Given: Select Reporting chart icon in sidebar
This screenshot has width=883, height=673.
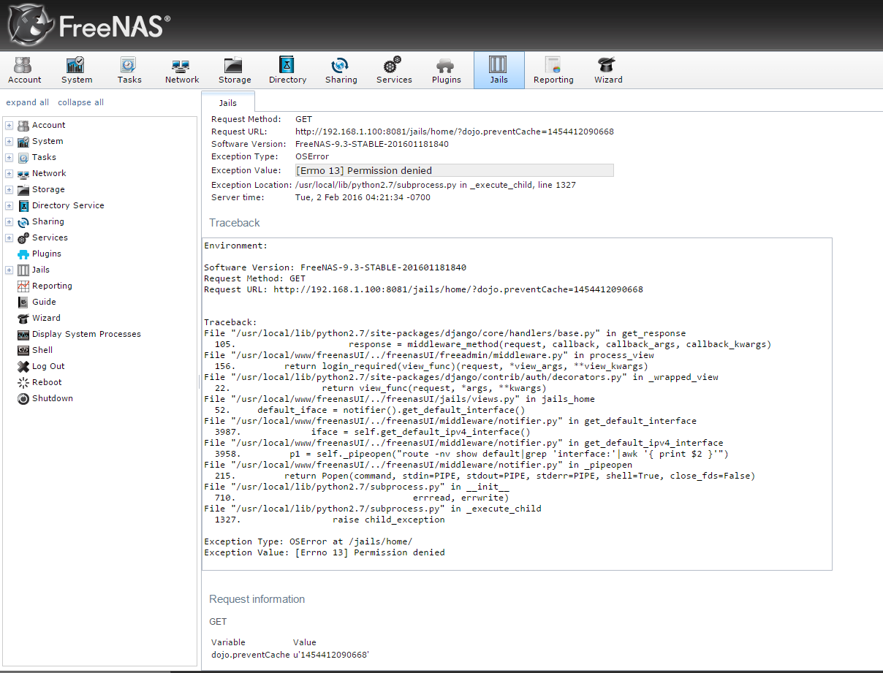Looking at the screenshot, I should tap(23, 286).
